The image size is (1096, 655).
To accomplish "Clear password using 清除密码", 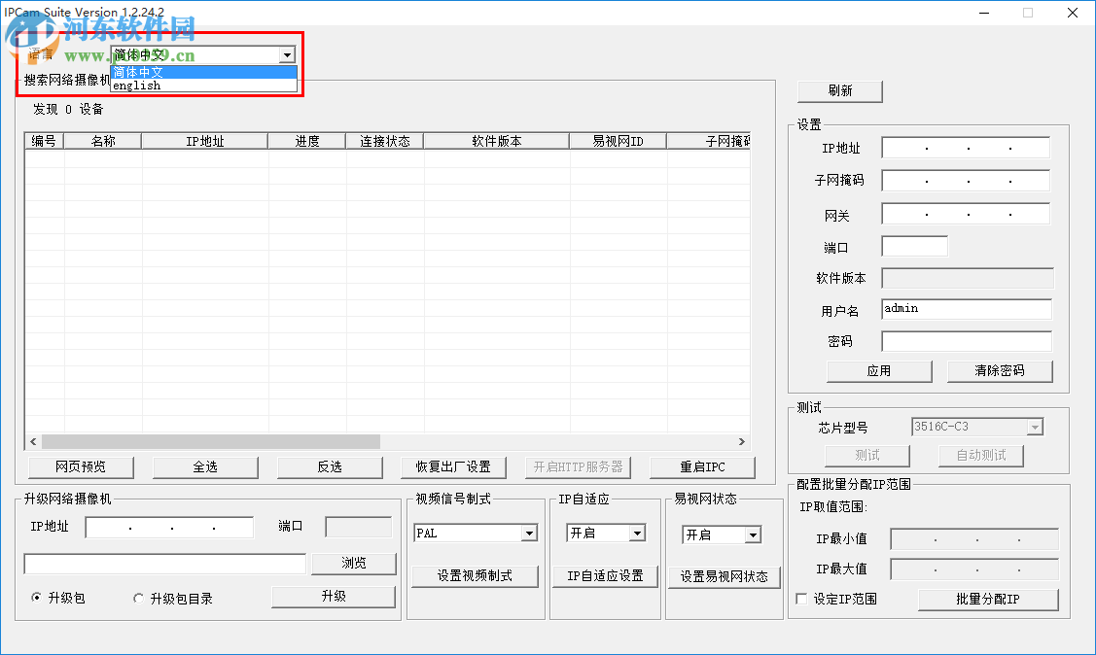I will coord(1000,370).
